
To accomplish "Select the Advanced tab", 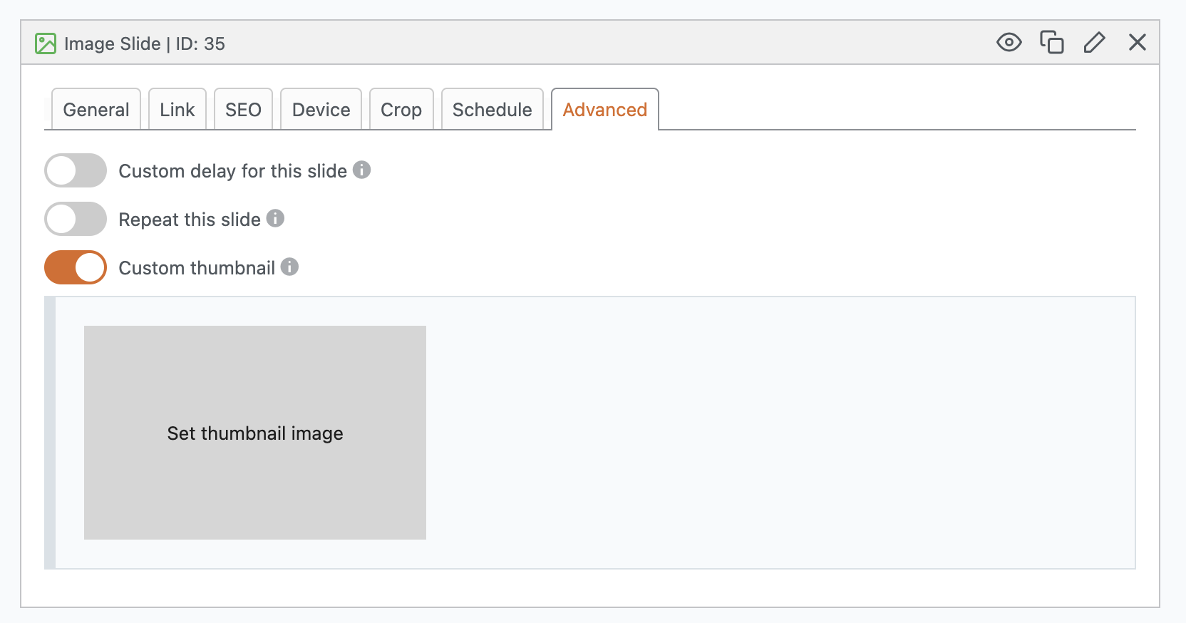I will pos(605,110).
